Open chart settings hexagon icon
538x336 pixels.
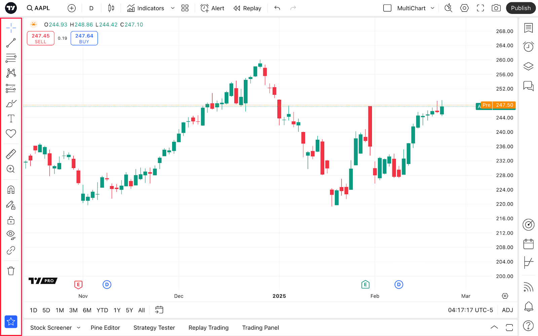[x=464, y=8]
